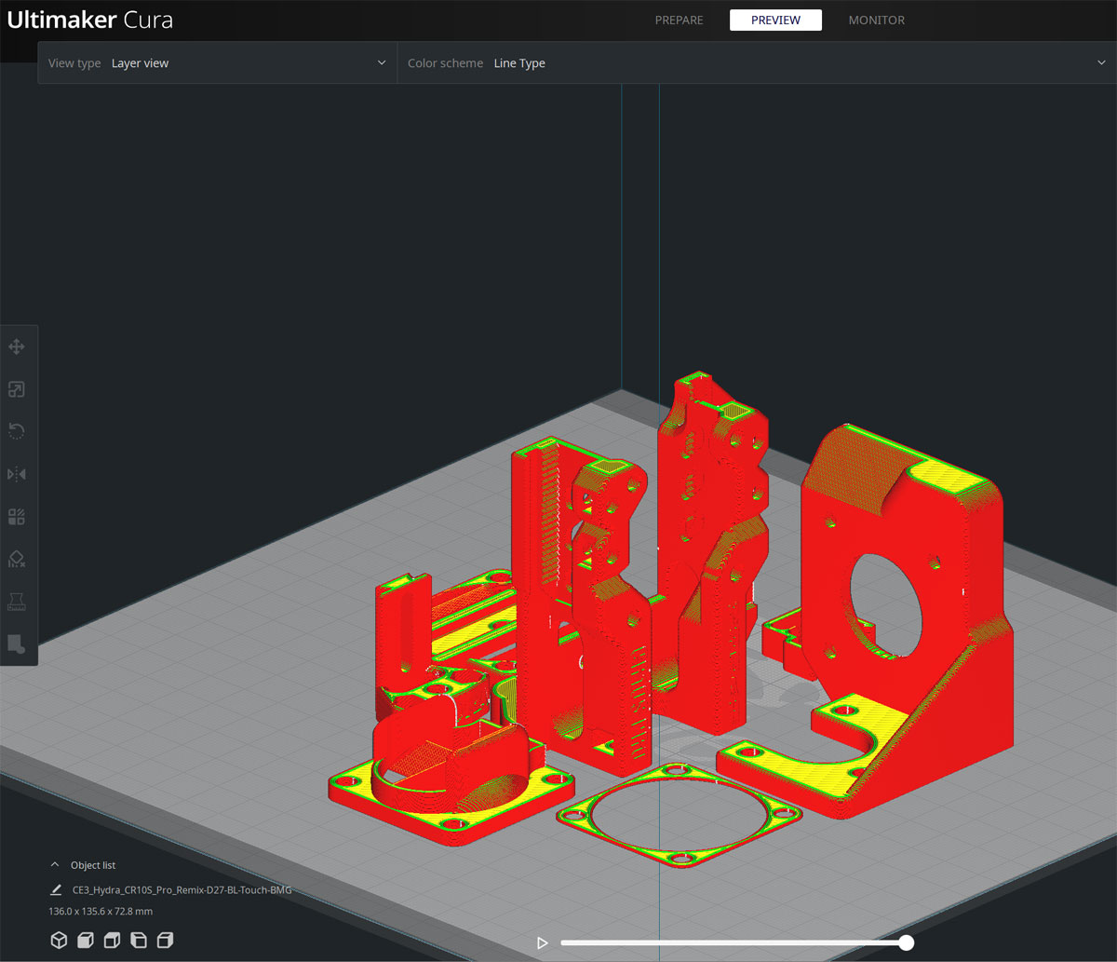Image resolution: width=1117 pixels, height=962 pixels.
Task: Switch to the MONITOR stage
Action: (x=877, y=20)
